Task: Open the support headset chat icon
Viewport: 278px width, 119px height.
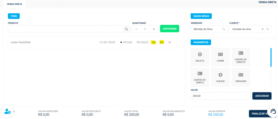Action: coord(272,110)
